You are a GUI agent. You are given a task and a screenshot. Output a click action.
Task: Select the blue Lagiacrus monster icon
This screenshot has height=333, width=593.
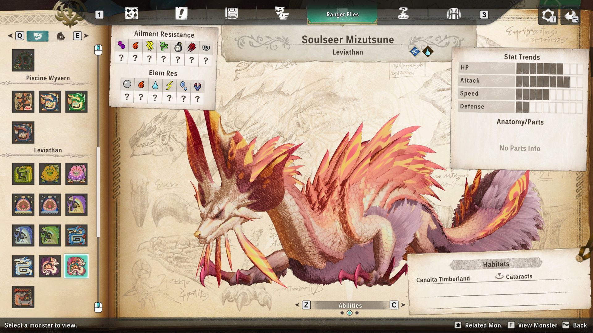pos(76,236)
